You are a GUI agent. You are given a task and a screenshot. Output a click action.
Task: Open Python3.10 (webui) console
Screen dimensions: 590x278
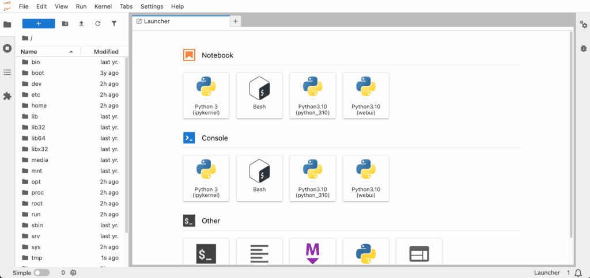coord(366,178)
